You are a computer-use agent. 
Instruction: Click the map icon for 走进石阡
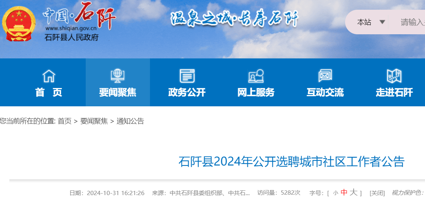(x=394, y=76)
